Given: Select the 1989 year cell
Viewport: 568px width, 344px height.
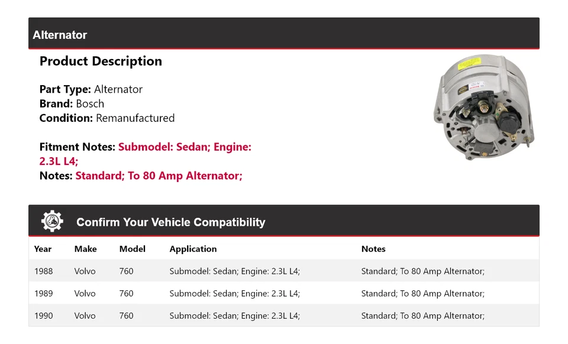Looking at the screenshot, I should (x=43, y=293).
